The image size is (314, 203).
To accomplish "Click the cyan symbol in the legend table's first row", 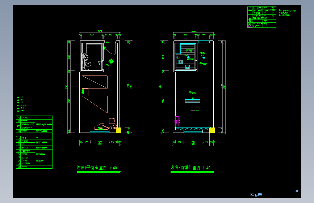I will point(250,8).
